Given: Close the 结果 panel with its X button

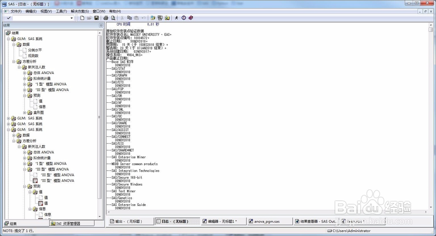Looking at the screenshot, I should pos(101,25).
